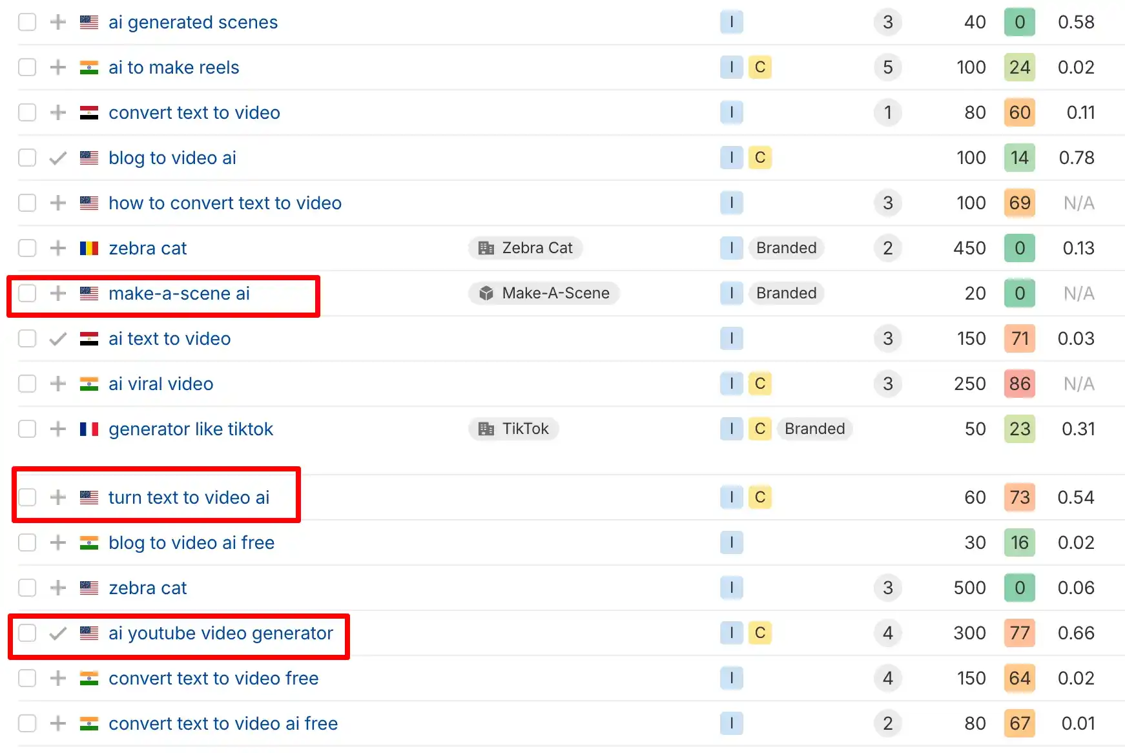Viewport: 1125px width, 753px height.
Task: Select the informational intent 'I' badge for 'convert text to video'
Action: [x=731, y=112]
